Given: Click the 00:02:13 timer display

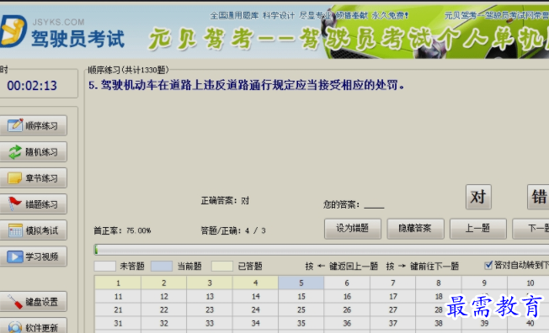Looking at the screenshot, I should pos(32,86).
